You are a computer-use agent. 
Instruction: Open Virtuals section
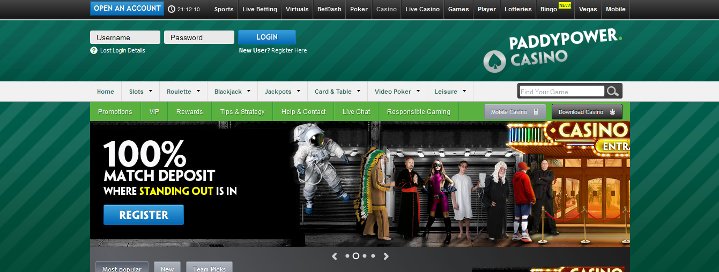(297, 9)
